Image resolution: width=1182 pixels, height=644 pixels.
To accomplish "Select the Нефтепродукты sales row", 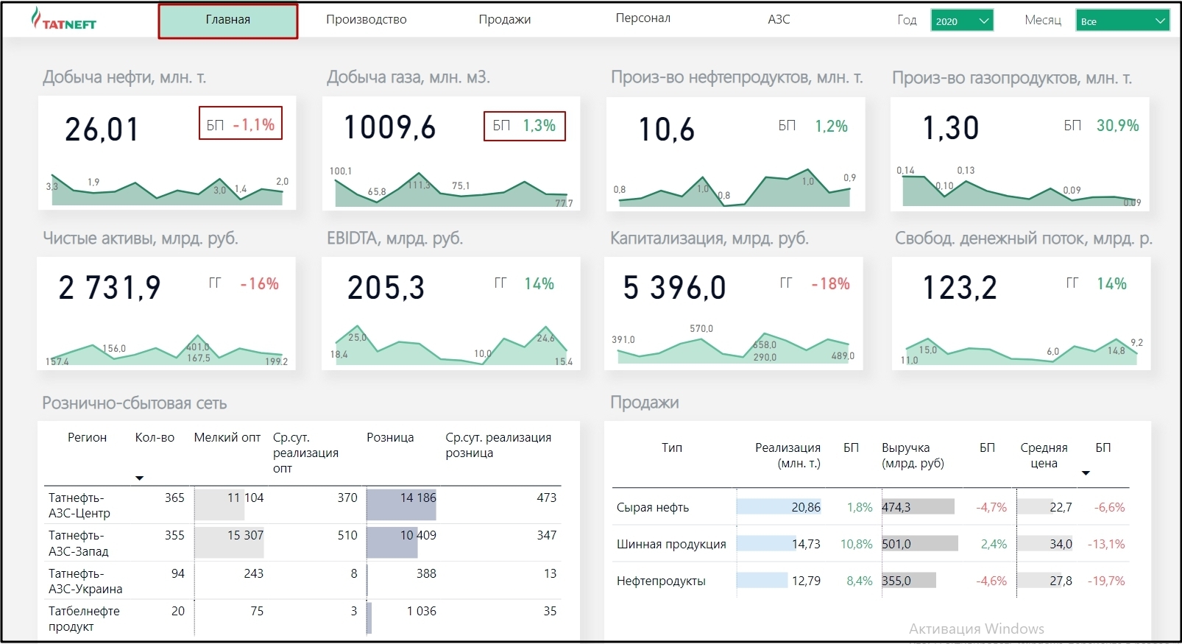I will pyautogui.click(x=871, y=581).
